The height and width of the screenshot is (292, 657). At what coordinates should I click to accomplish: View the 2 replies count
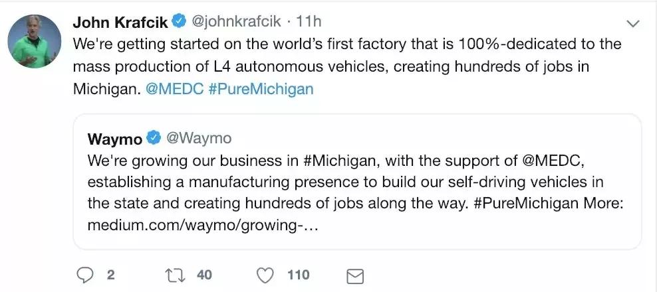click(x=110, y=275)
